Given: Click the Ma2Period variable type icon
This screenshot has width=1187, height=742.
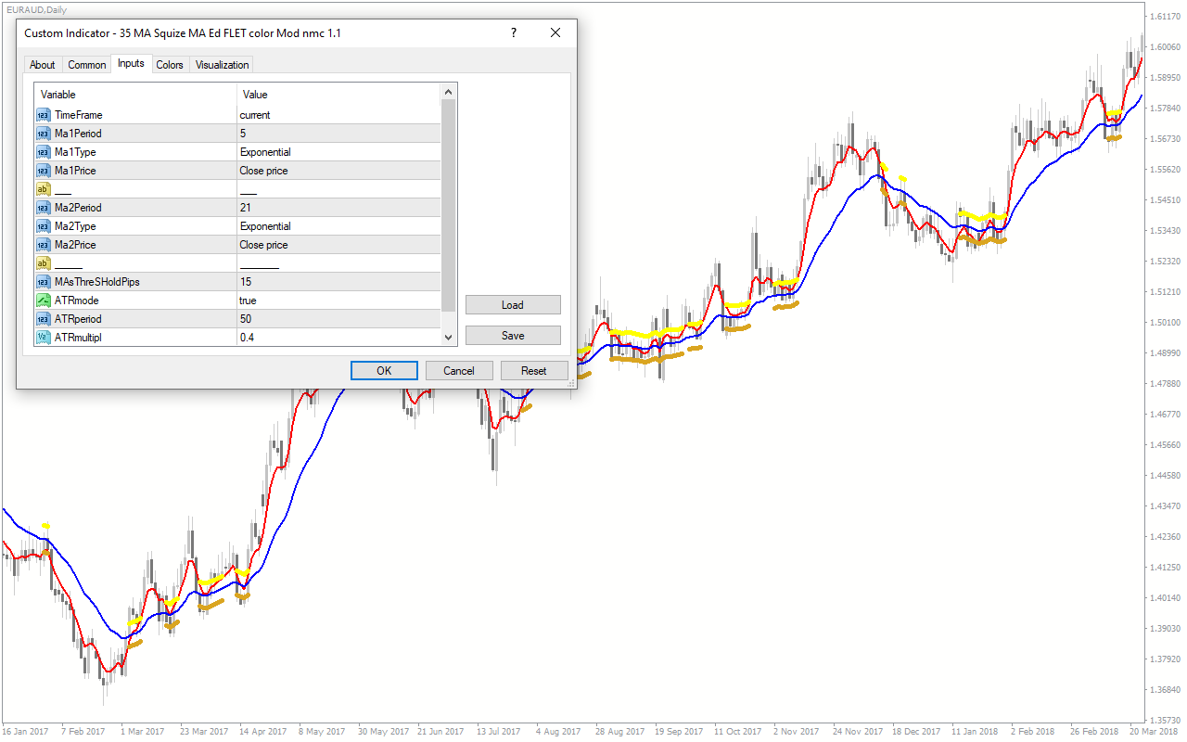Looking at the screenshot, I should tap(44, 208).
